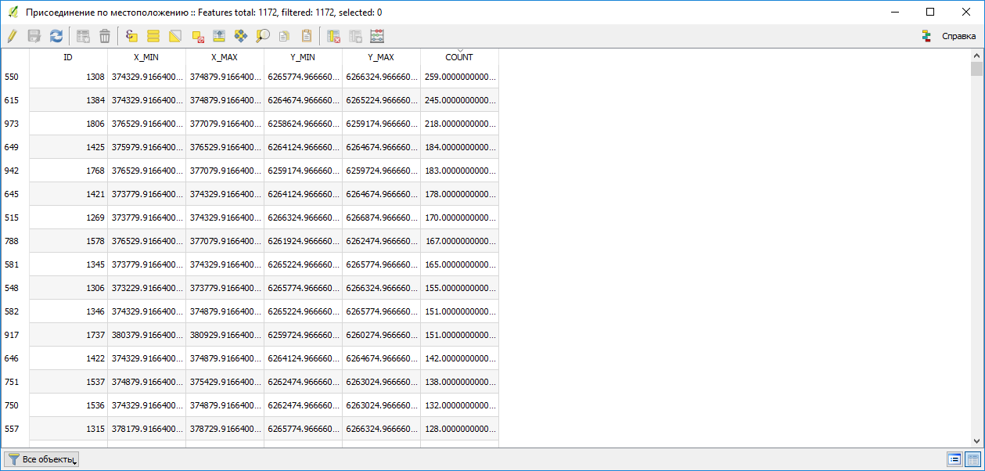Open the field calculator
This screenshot has height=471, width=985.
pyautogui.click(x=378, y=36)
